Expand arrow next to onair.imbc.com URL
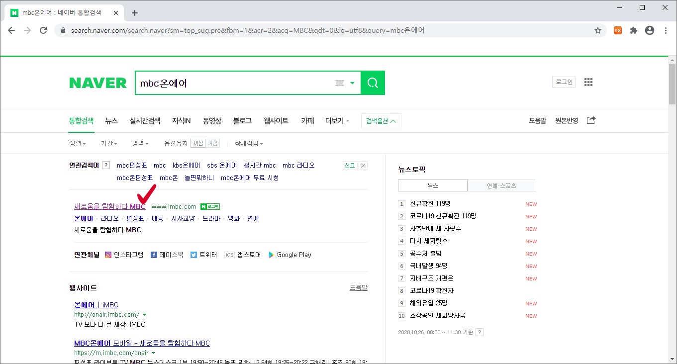The image size is (677, 364). click(x=144, y=315)
